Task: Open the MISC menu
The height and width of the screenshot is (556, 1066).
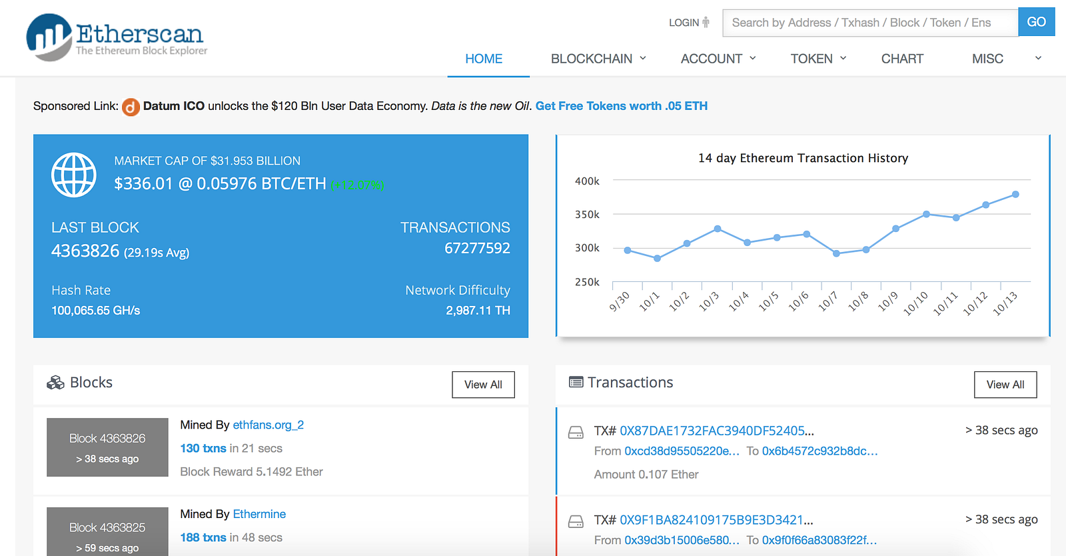Action: pos(987,59)
